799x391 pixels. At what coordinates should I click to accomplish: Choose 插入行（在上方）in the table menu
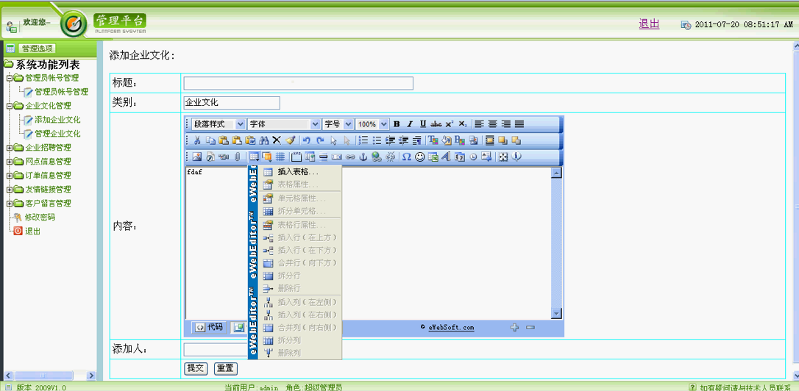pyautogui.click(x=299, y=237)
